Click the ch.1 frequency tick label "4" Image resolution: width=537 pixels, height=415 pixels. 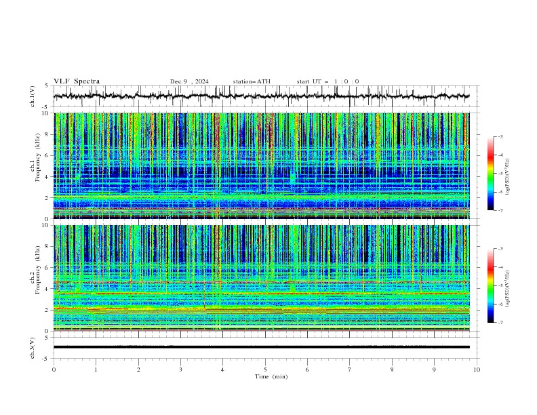click(x=47, y=177)
